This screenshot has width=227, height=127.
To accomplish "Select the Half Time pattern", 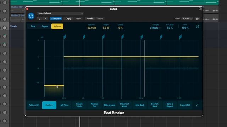I will (x=64, y=105).
